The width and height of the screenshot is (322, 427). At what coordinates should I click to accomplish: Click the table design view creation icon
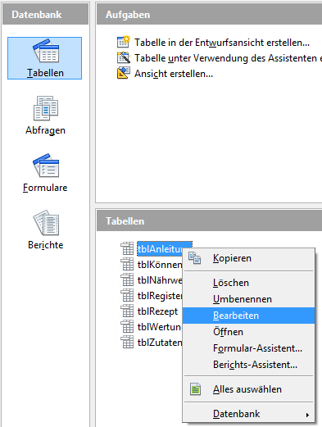[124, 42]
